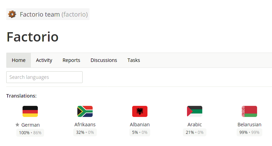The height and width of the screenshot is (146, 272).
Task: Click the German language name link
Action: pyautogui.click(x=31, y=125)
